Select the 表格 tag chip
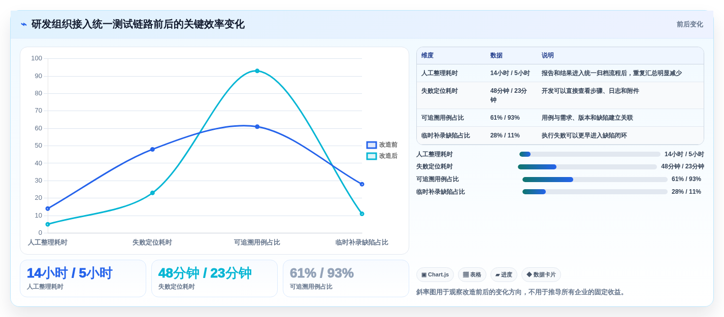 (472, 275)
